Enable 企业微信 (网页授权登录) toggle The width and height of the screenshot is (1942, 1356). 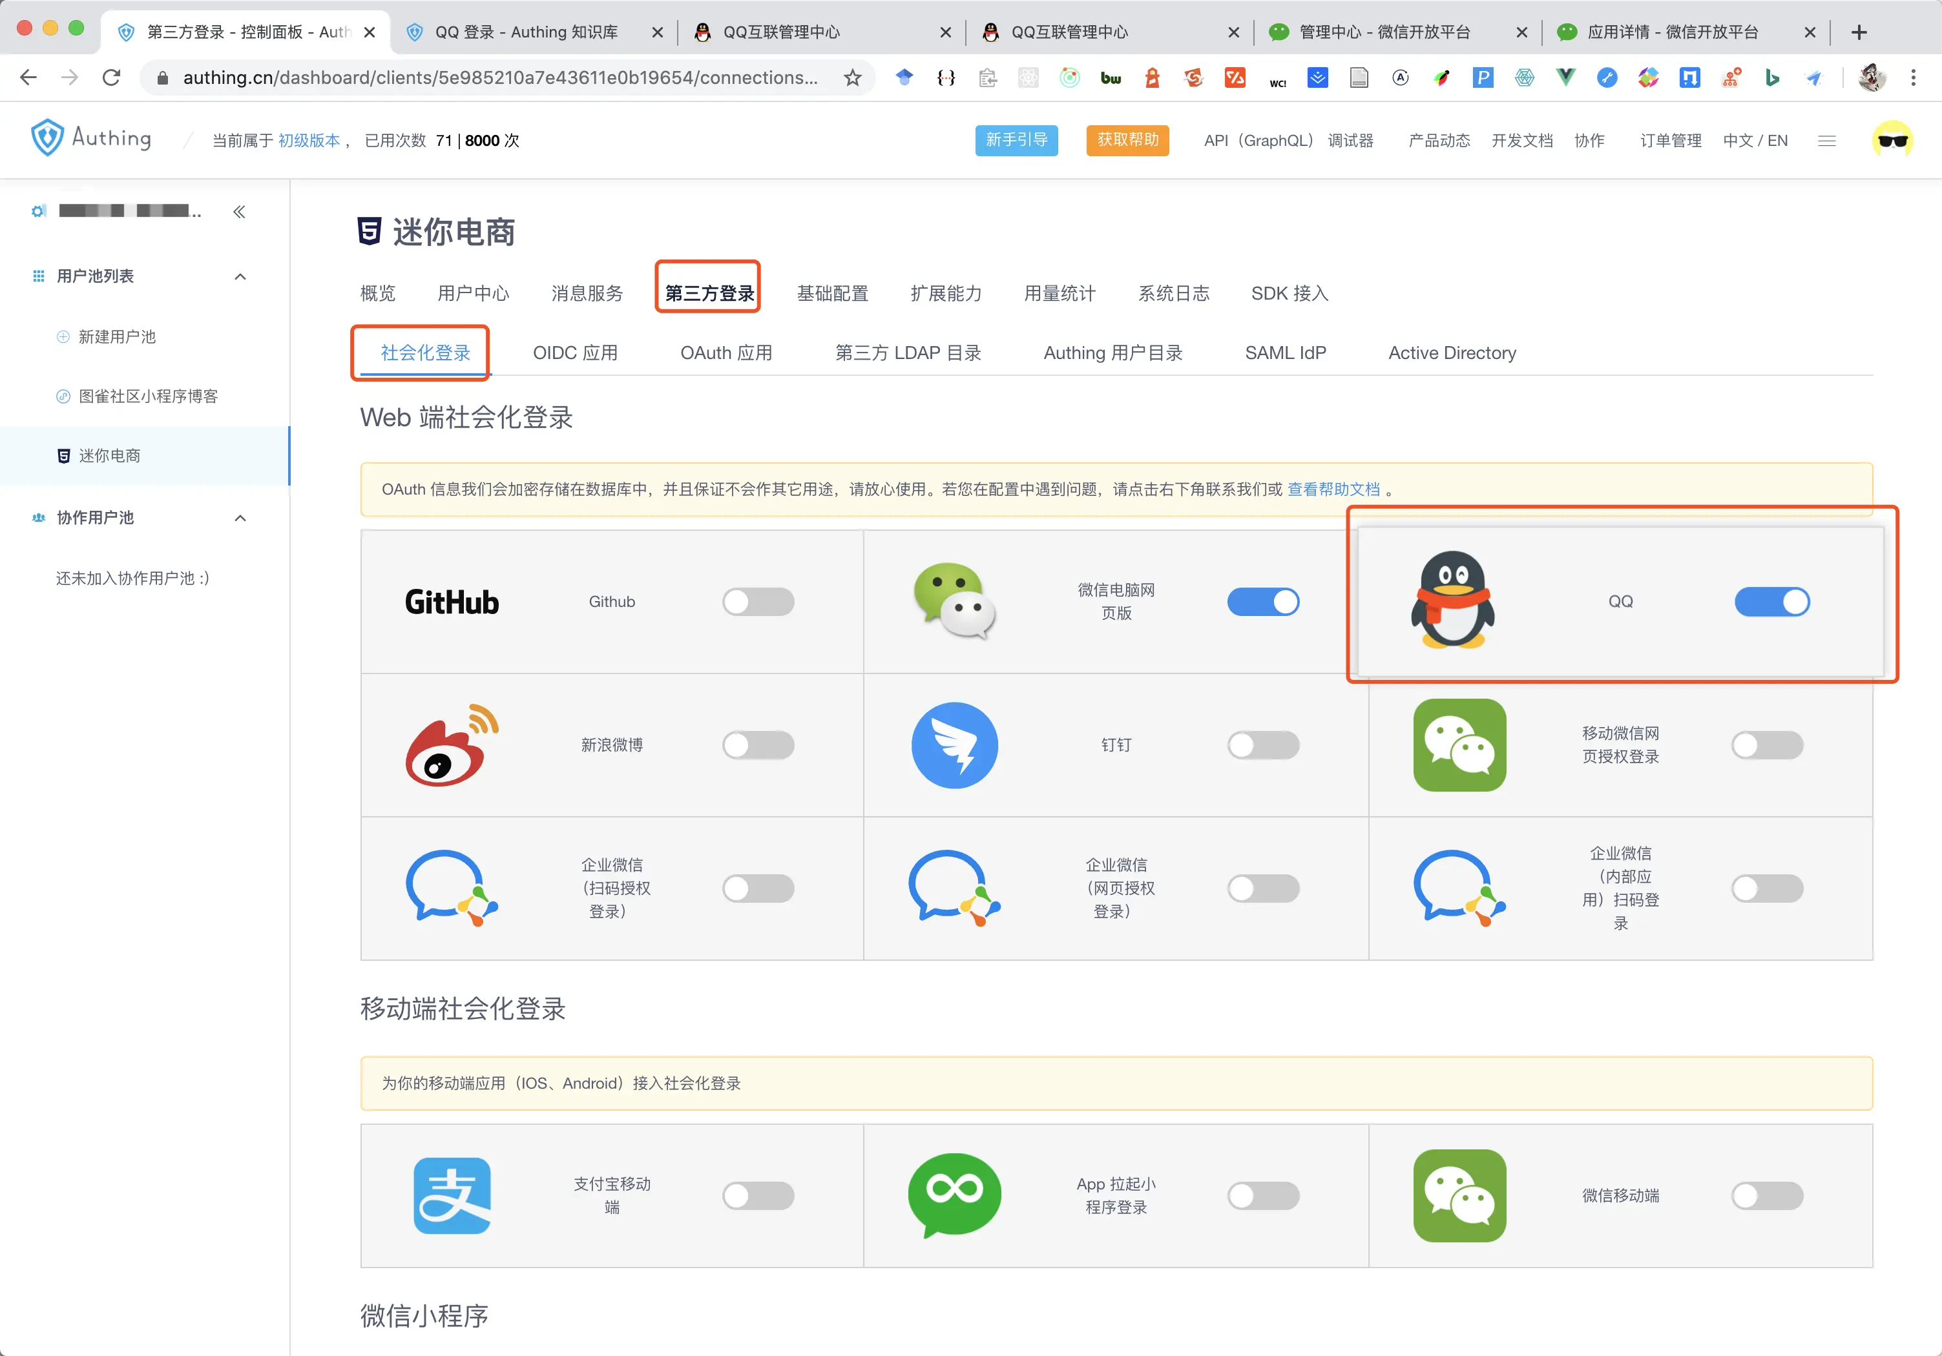(1263, 889)
